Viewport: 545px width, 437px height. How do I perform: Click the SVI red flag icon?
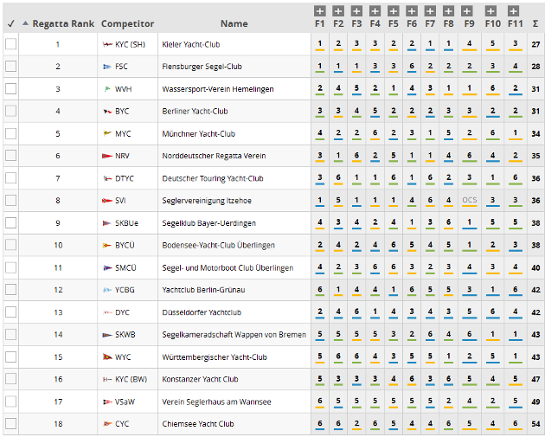point(107,201)
